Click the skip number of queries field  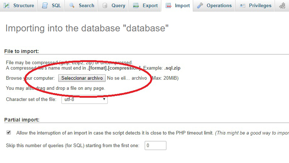[155, 145]
